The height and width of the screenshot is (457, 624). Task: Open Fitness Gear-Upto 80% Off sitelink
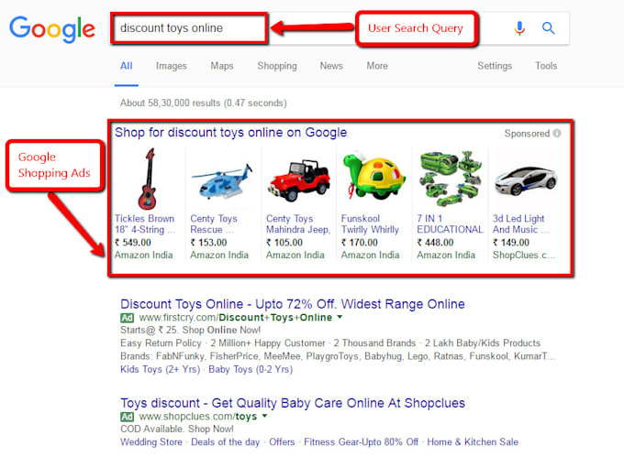(361, 442)
